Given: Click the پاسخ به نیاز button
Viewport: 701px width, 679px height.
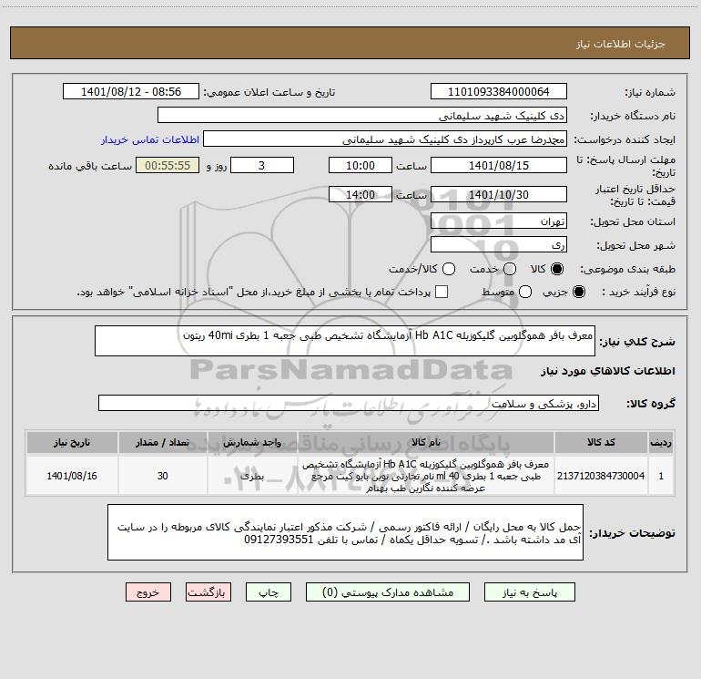Looking at the screenshot, I should coord(529,592).
